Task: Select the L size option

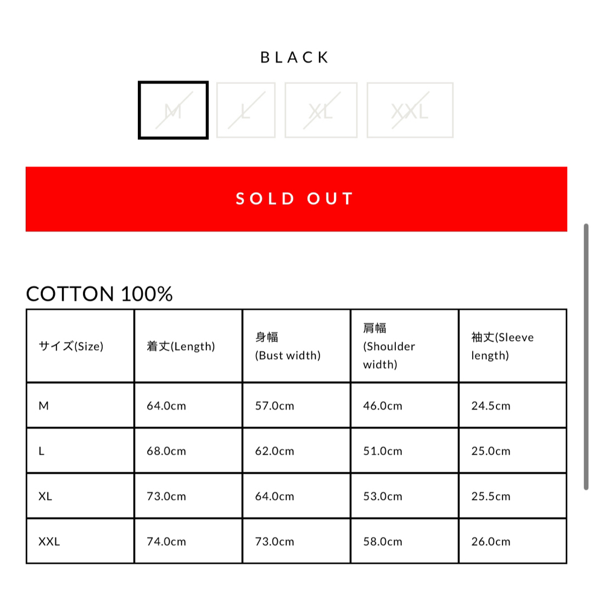Action: tap(246, 110)
